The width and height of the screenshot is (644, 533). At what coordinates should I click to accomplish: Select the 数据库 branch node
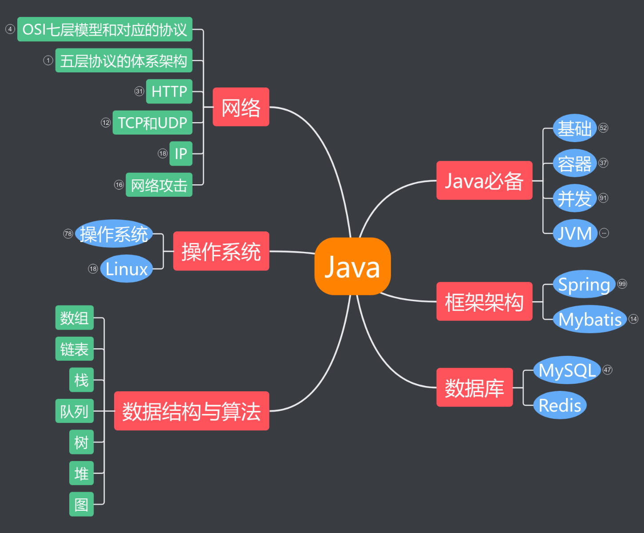(474, 387)
